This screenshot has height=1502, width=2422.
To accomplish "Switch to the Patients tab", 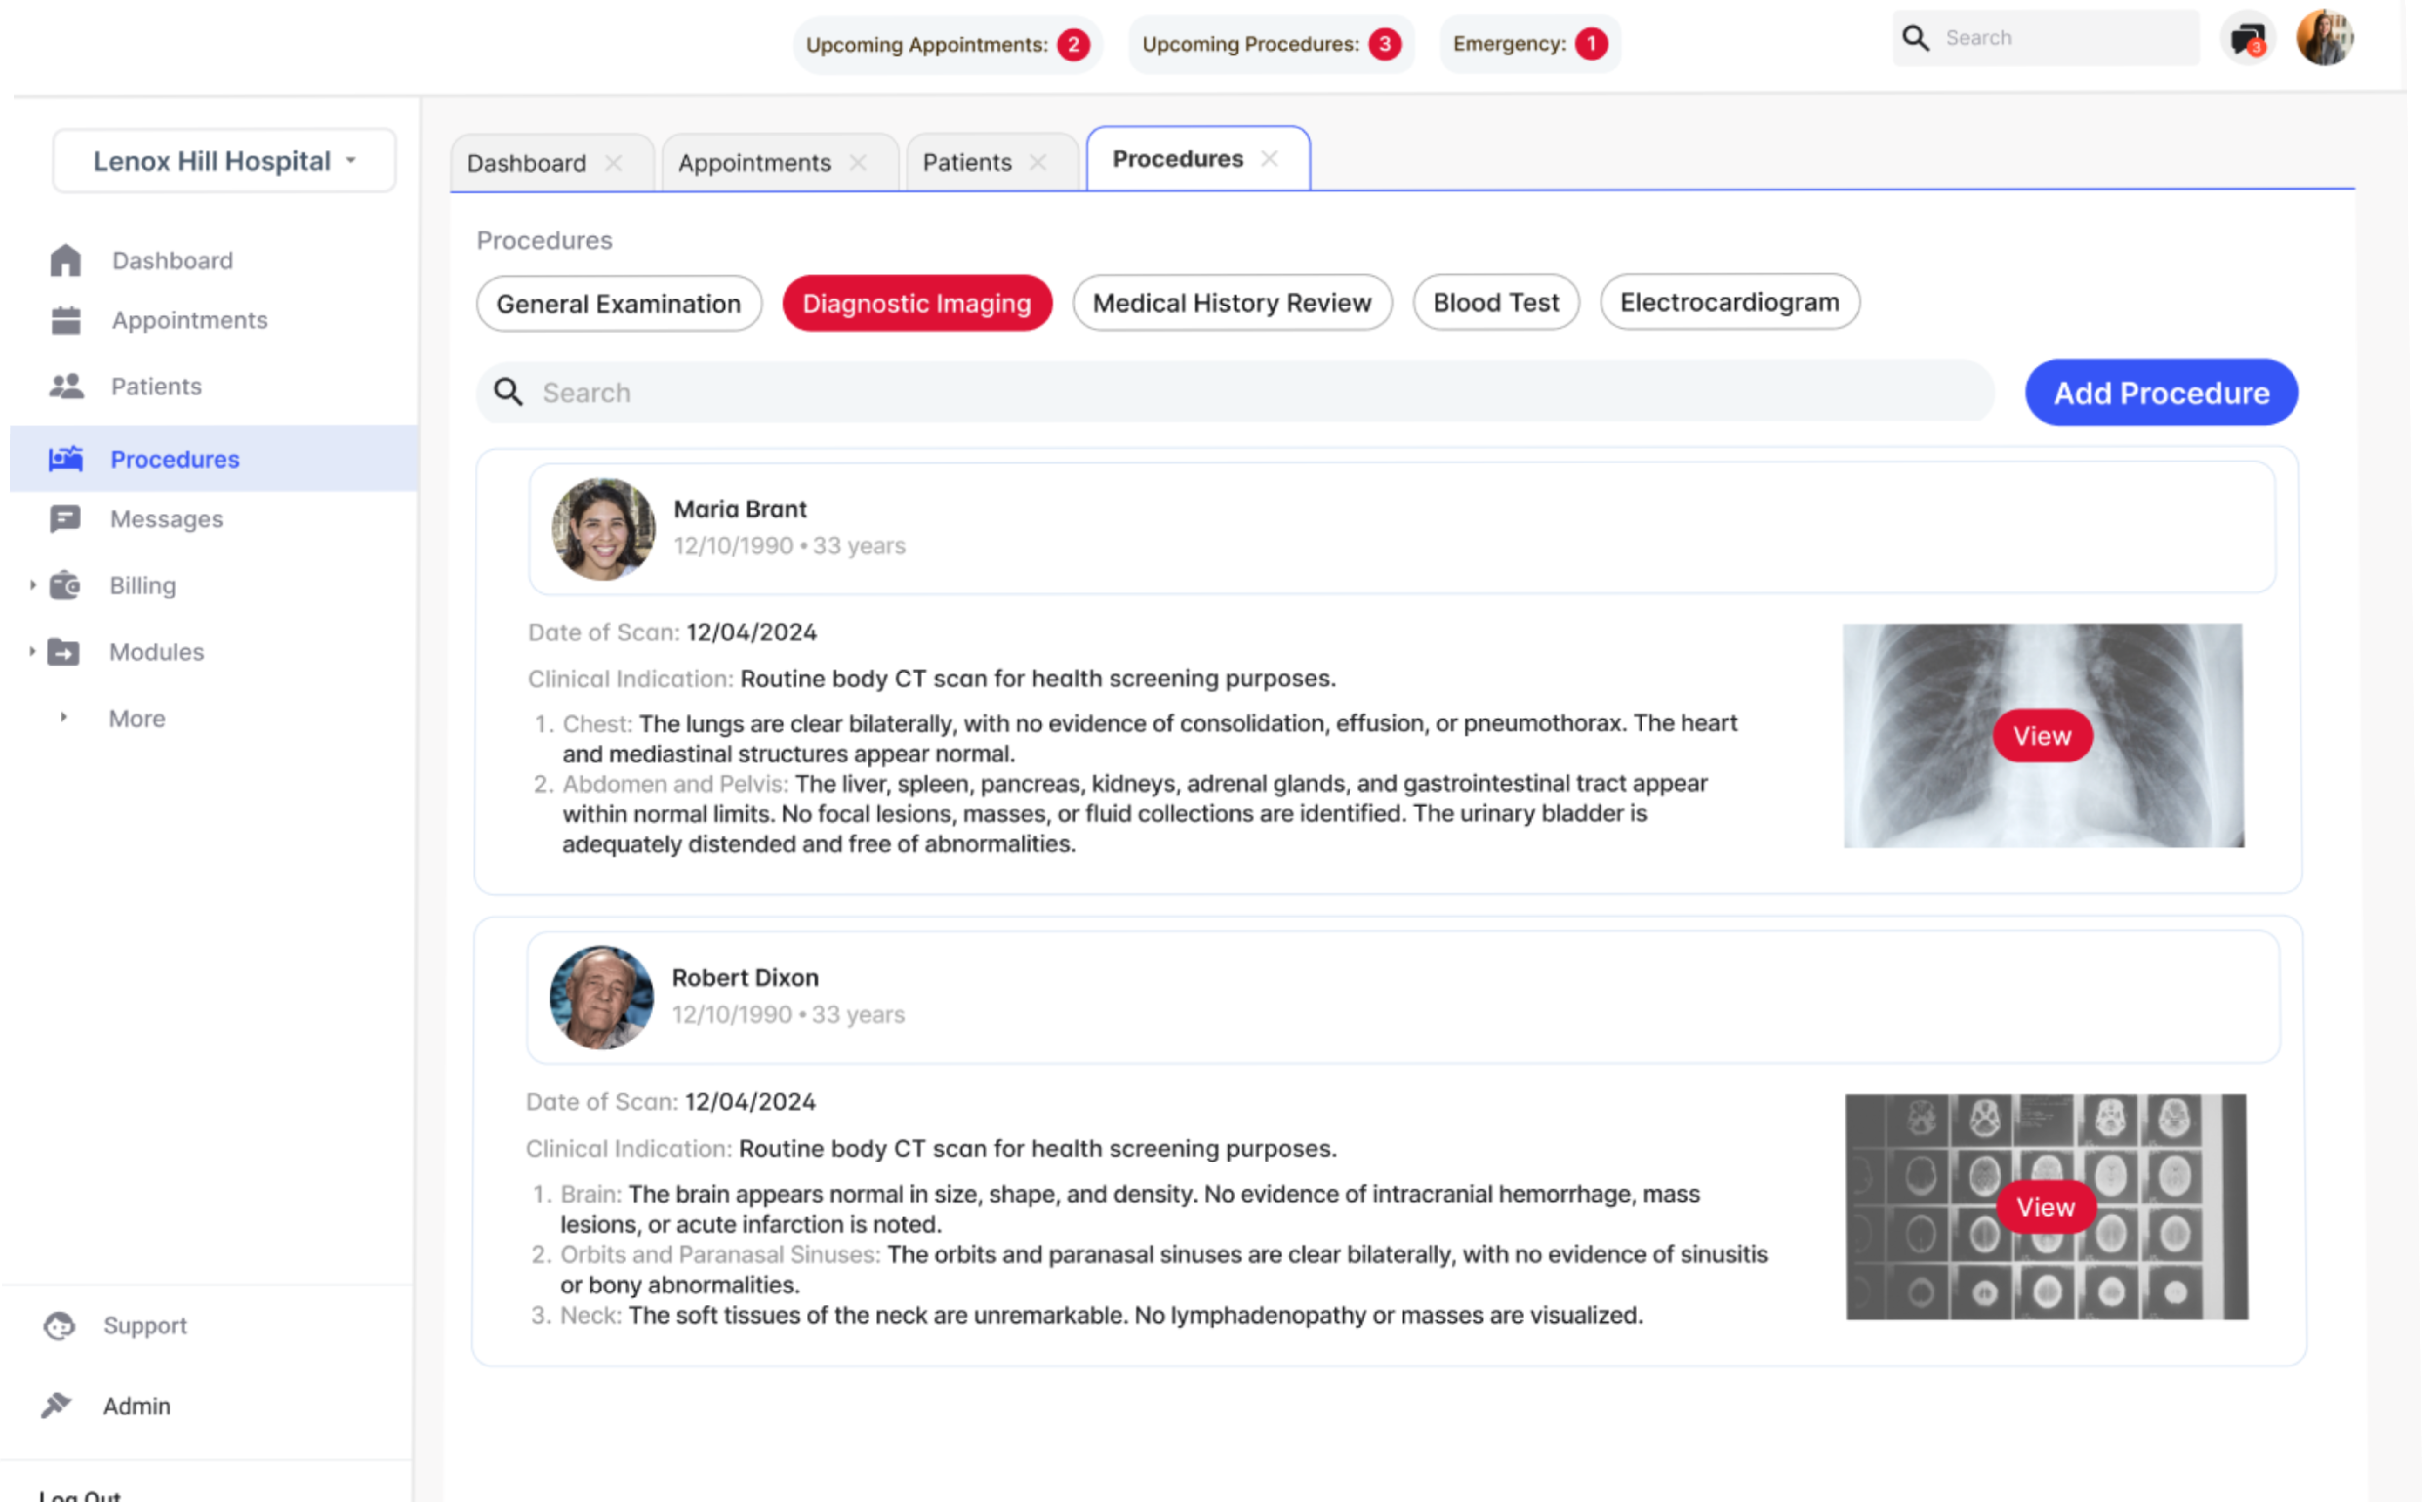I will [966, 163].
